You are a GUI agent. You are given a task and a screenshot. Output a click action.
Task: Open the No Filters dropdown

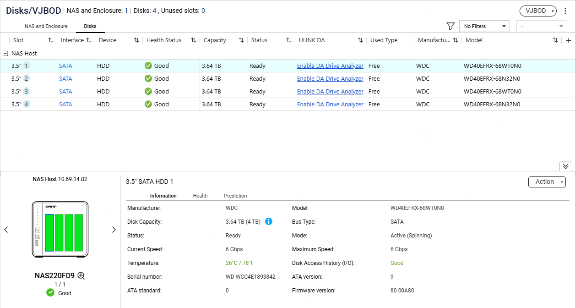[484, 26]
